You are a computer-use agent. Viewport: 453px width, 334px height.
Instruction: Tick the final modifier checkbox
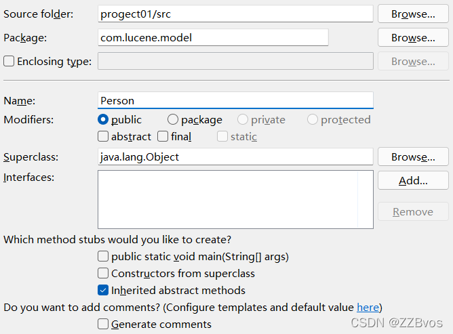pyautogui.click(x=163, y=137)
